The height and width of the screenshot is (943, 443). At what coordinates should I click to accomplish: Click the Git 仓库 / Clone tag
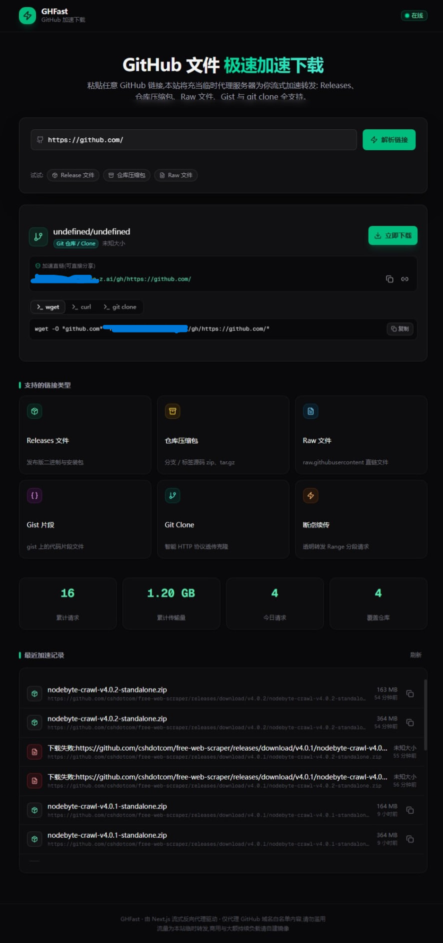point(75,243)
